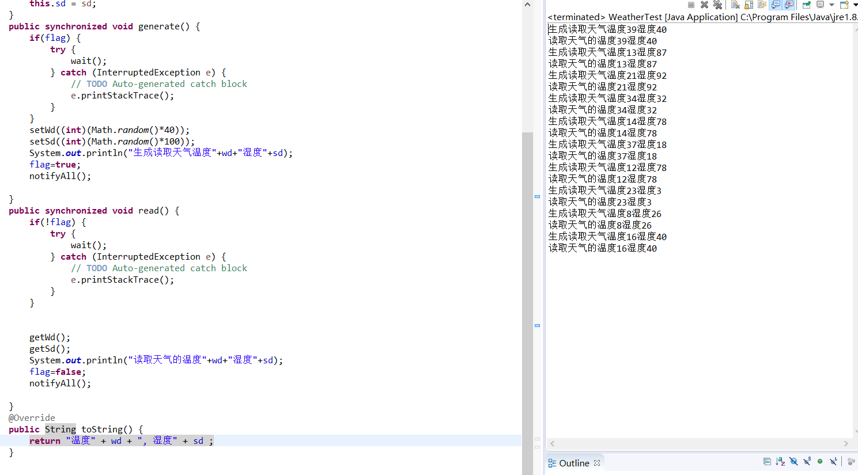This screenshot has width=858, height=475.
Task: Click 'public synchronized void read()' line
Action: click(94, 211)
